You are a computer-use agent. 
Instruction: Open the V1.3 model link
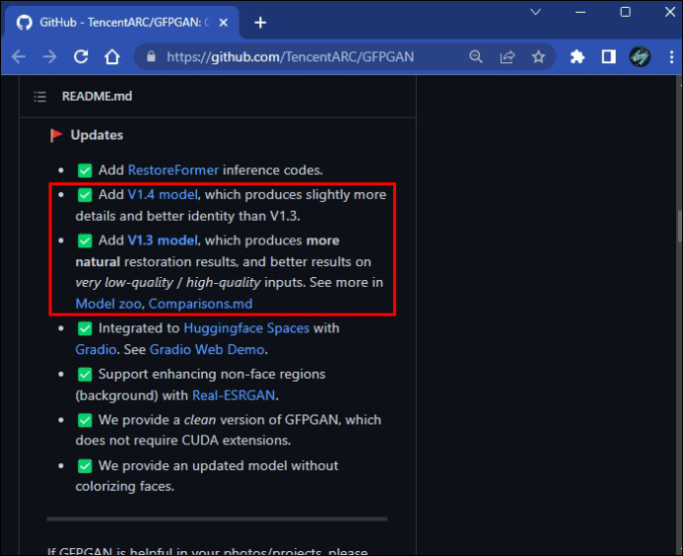162,240
